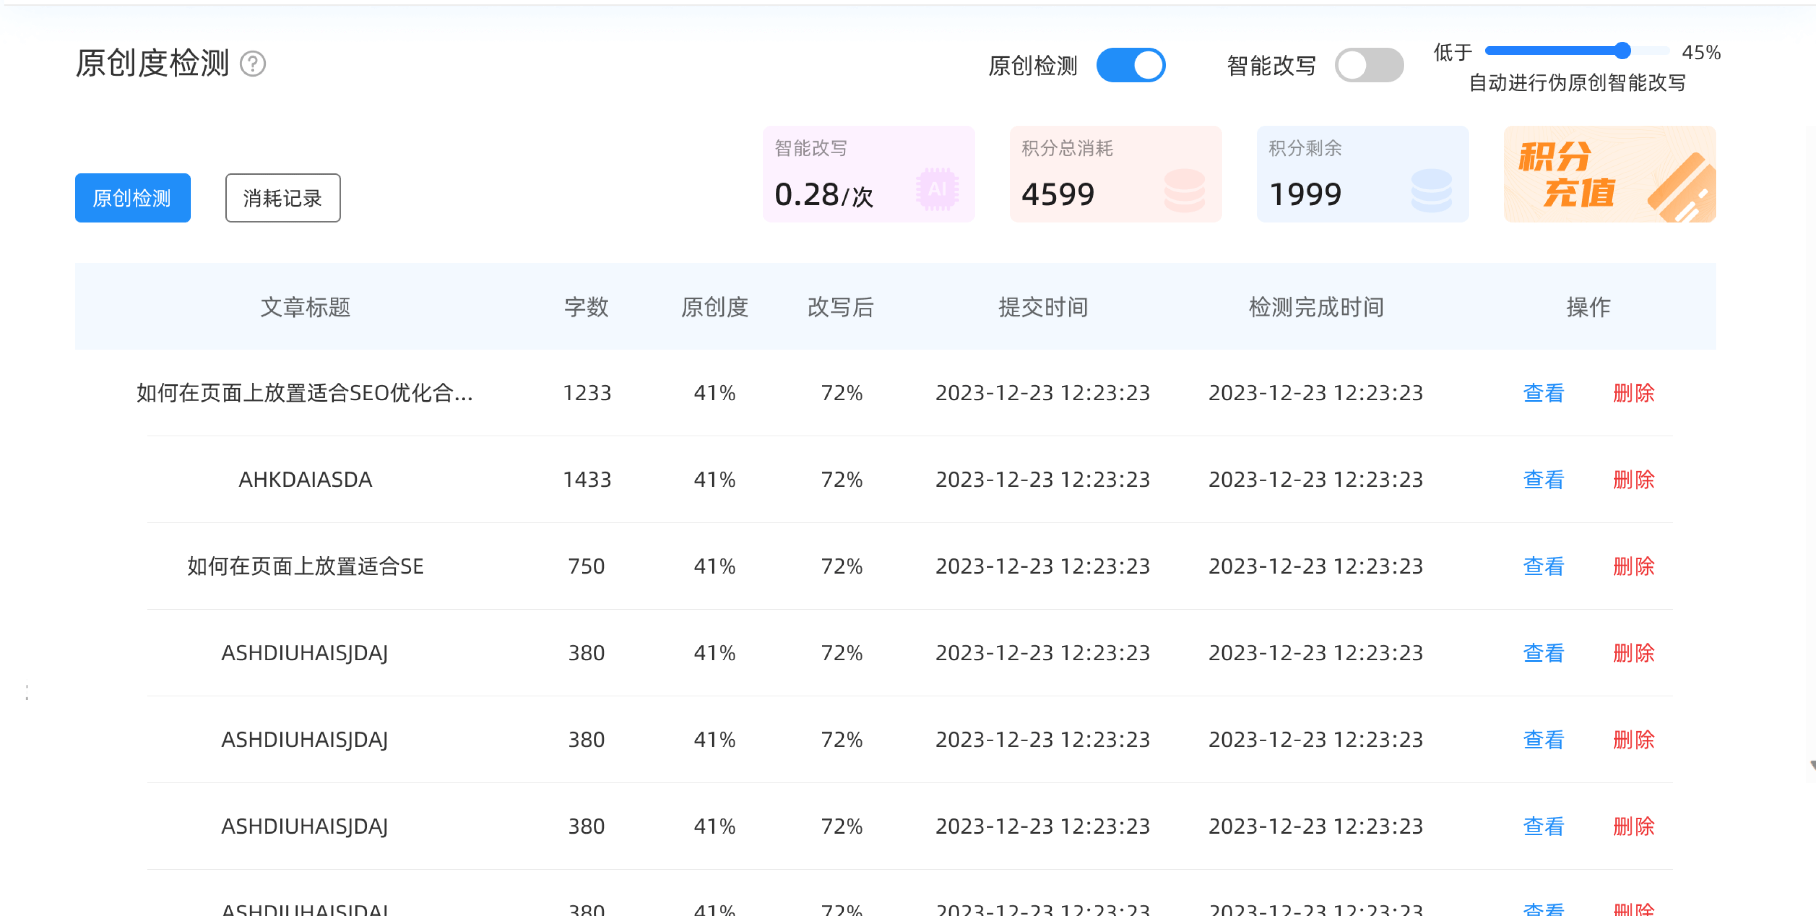Disable the originality detection toggle
The height and width of the screenshot is (916, 1816).
(1132, 64)
